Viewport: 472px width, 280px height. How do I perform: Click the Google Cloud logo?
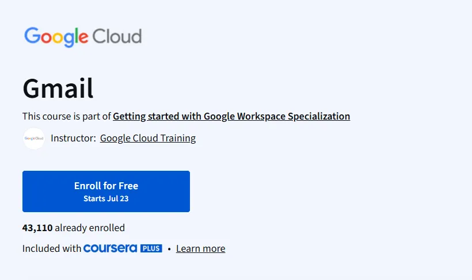(x=83, y=37)
